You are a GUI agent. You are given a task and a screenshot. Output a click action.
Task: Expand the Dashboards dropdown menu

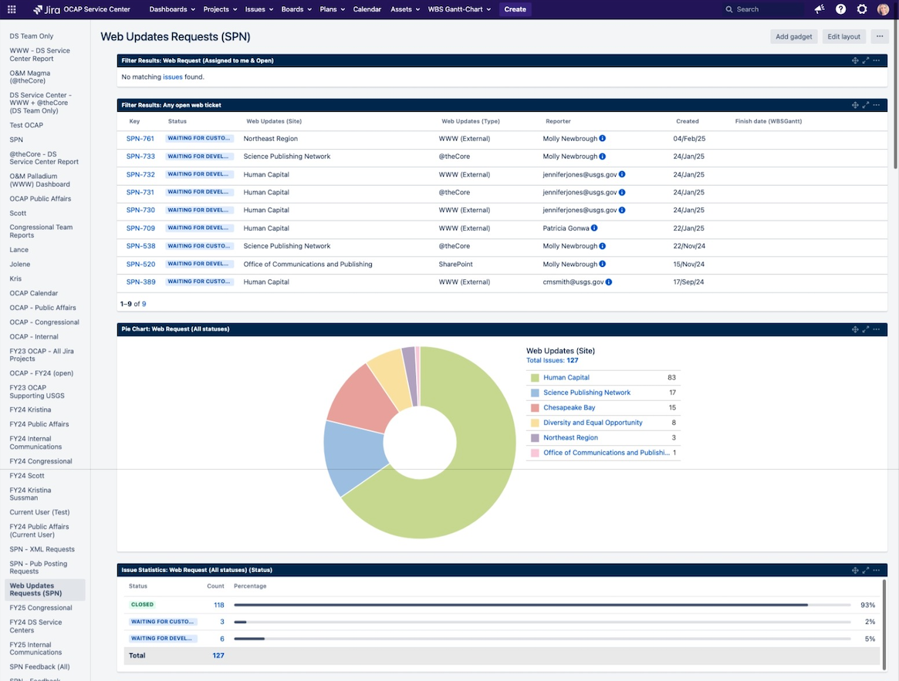pos(172,9)
